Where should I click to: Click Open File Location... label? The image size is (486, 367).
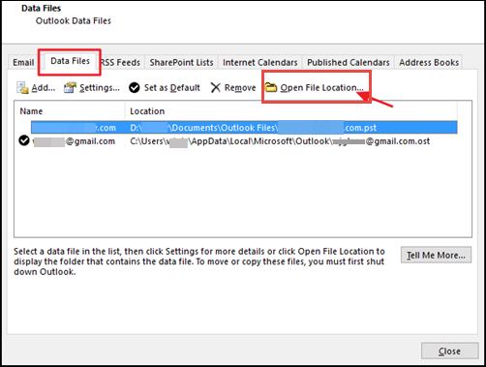[321, 88]
